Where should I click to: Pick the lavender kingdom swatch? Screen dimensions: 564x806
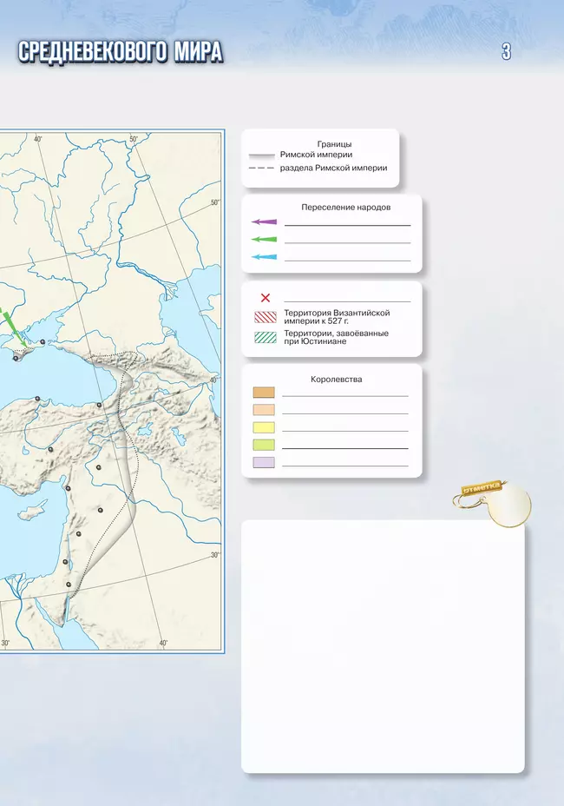(x=264, y=462)
